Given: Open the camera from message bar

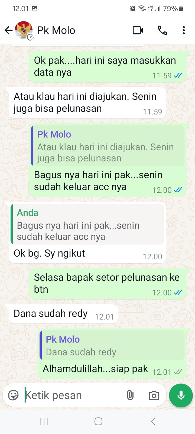Looking at the screenshot, I should tap(154, 395).
